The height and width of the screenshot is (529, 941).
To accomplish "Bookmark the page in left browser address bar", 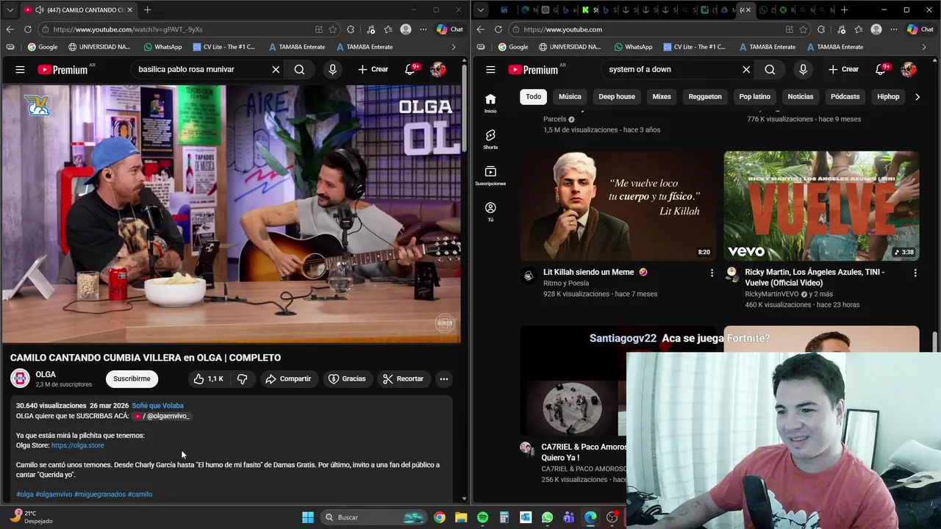I will (333, 29).
